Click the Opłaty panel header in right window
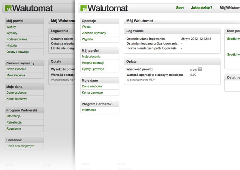240x170 pixels. coord(172,62)
